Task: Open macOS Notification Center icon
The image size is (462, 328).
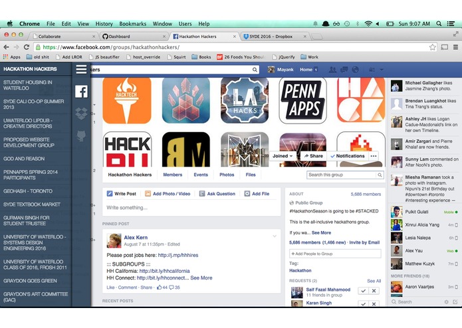Action: (451, 24)
